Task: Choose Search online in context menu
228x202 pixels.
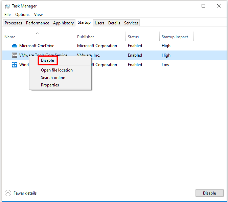Action: pyautogui.click(x=53, y=78)
